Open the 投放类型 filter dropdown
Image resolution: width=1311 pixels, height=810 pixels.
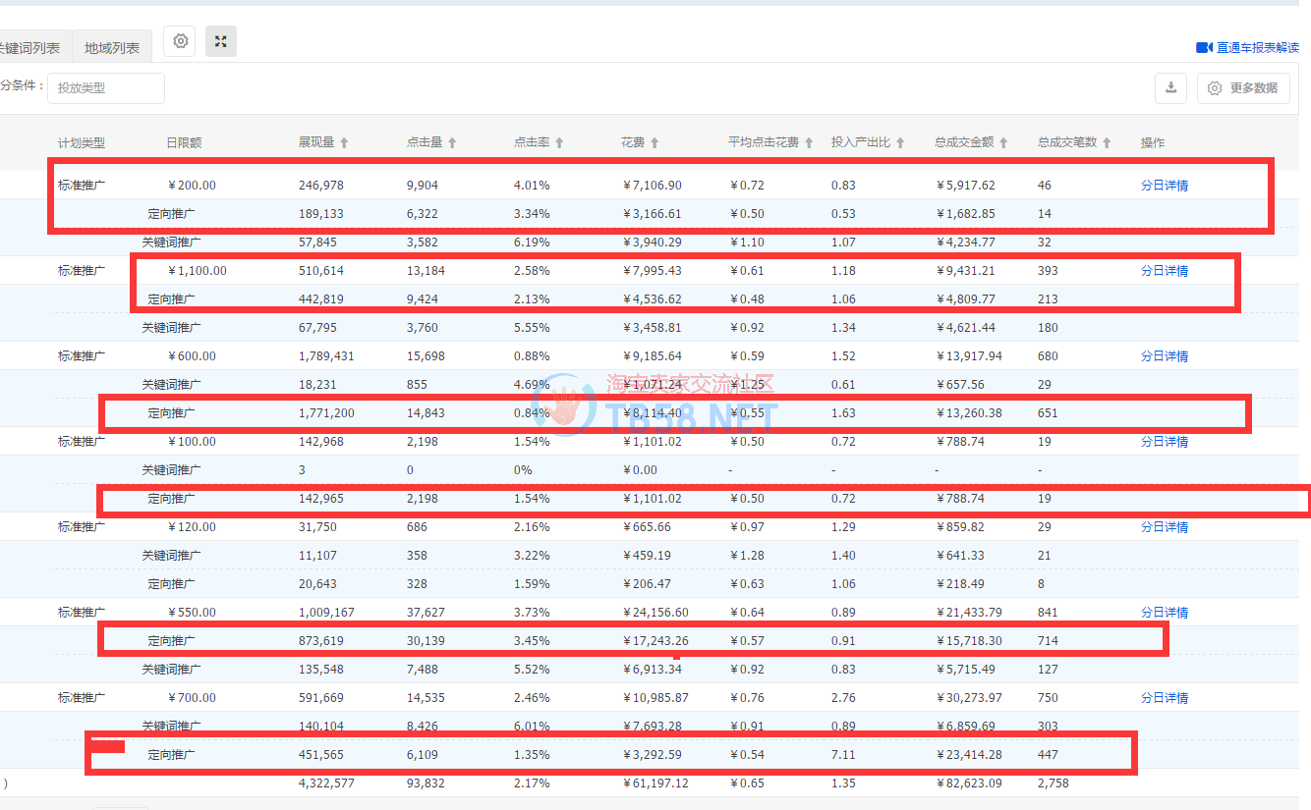pos(106,87)
